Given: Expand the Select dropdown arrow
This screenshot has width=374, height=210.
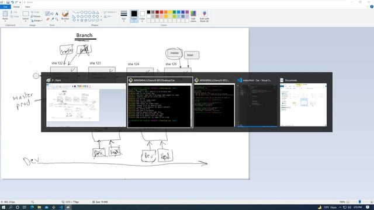Looking at the screenshot, I should point(25,21).
